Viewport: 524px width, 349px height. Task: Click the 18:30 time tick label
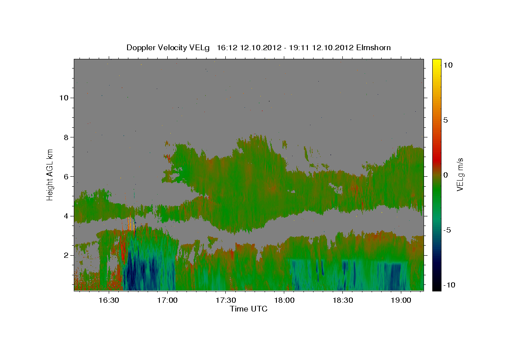(x=342, y=300)
